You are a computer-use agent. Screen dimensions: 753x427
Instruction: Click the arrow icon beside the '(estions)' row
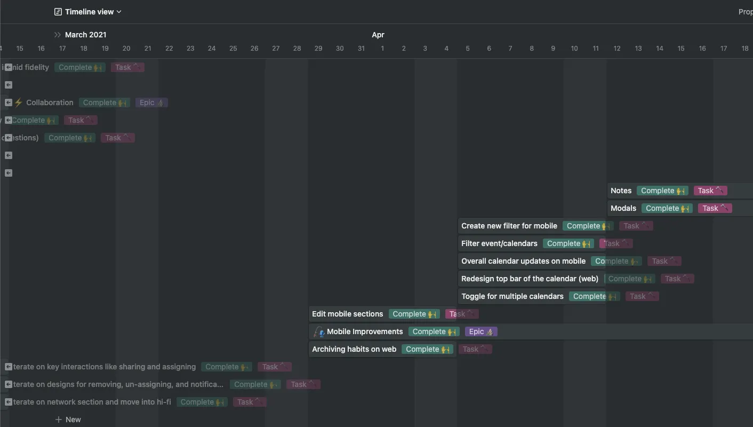8,137
